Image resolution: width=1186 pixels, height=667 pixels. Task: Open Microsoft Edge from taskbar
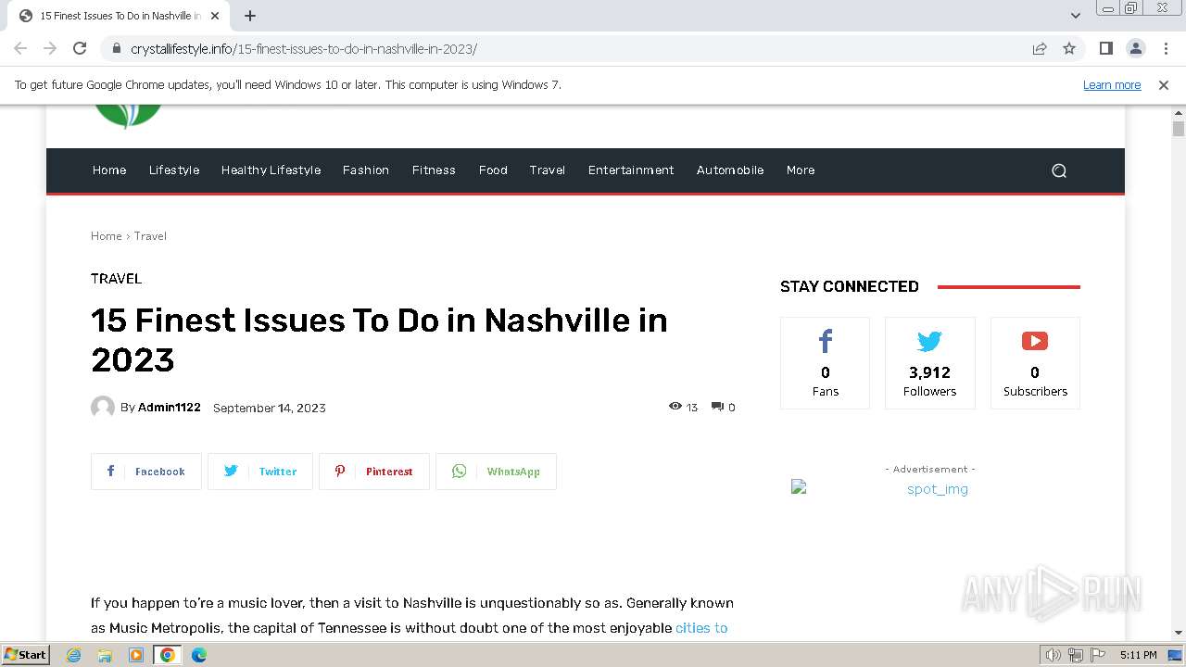(199, 655)
